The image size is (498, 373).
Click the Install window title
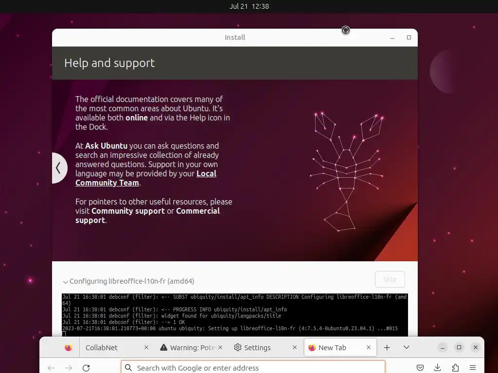235,37
